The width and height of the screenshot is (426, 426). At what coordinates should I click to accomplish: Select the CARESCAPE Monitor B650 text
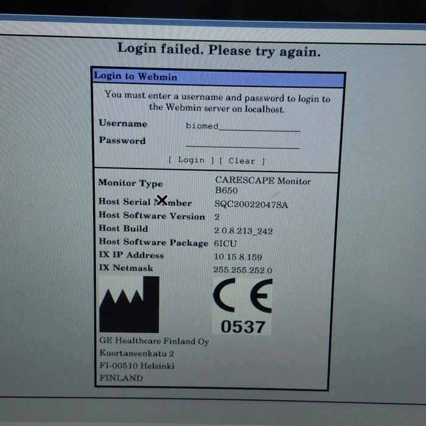[x=262, y=186]
